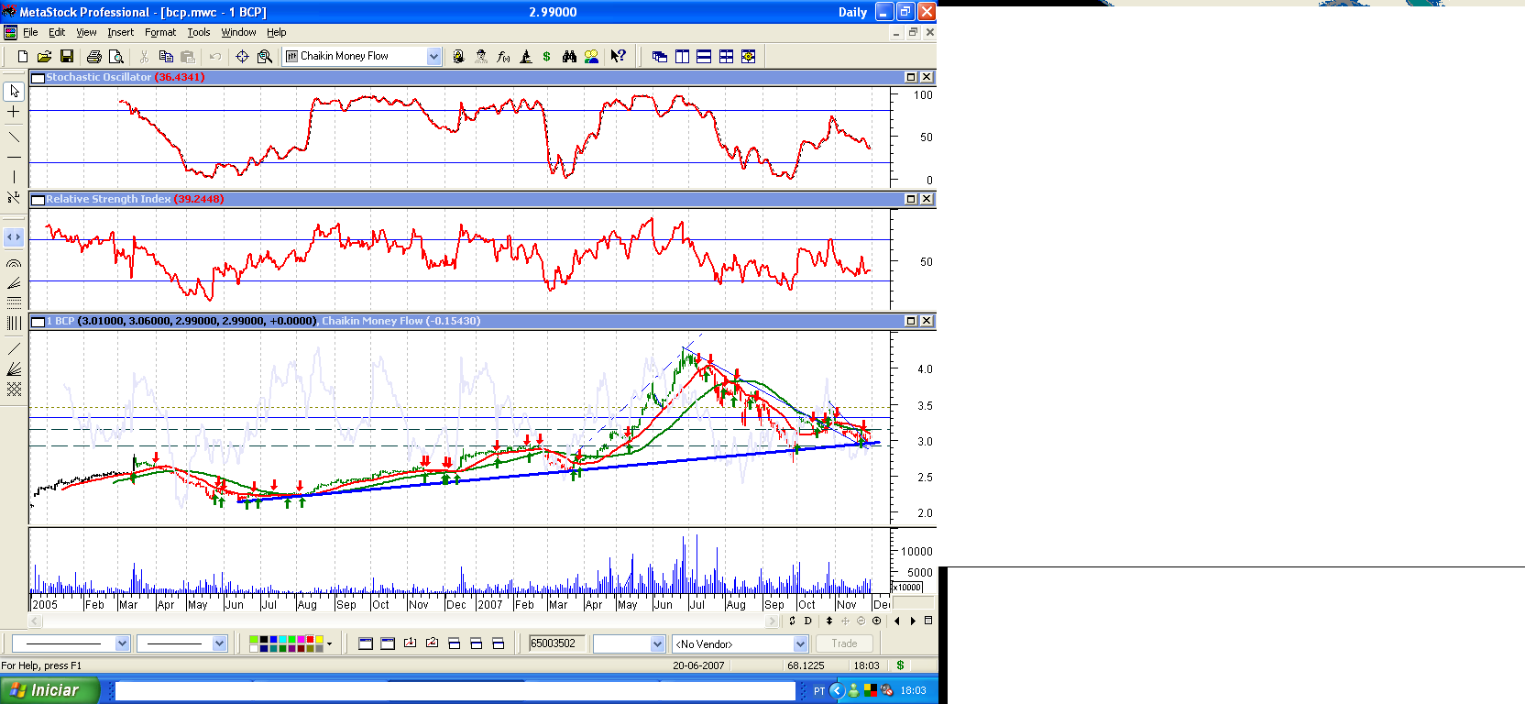Image resolution: width=1525 pixels, height=704 pixels.
Task: Create a new file with the New icon
Action: point(23,57)
